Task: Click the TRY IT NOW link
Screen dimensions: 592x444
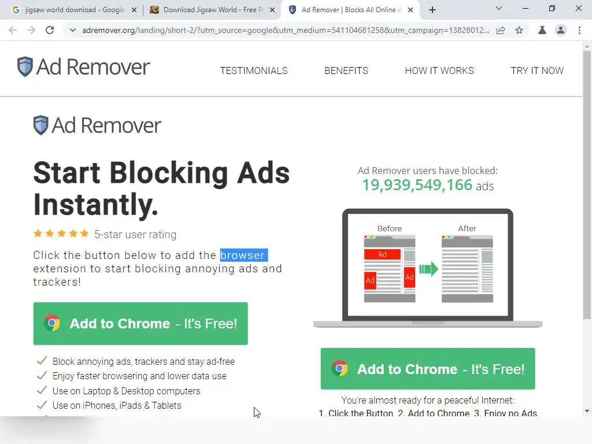Action: tap(537, 71)
